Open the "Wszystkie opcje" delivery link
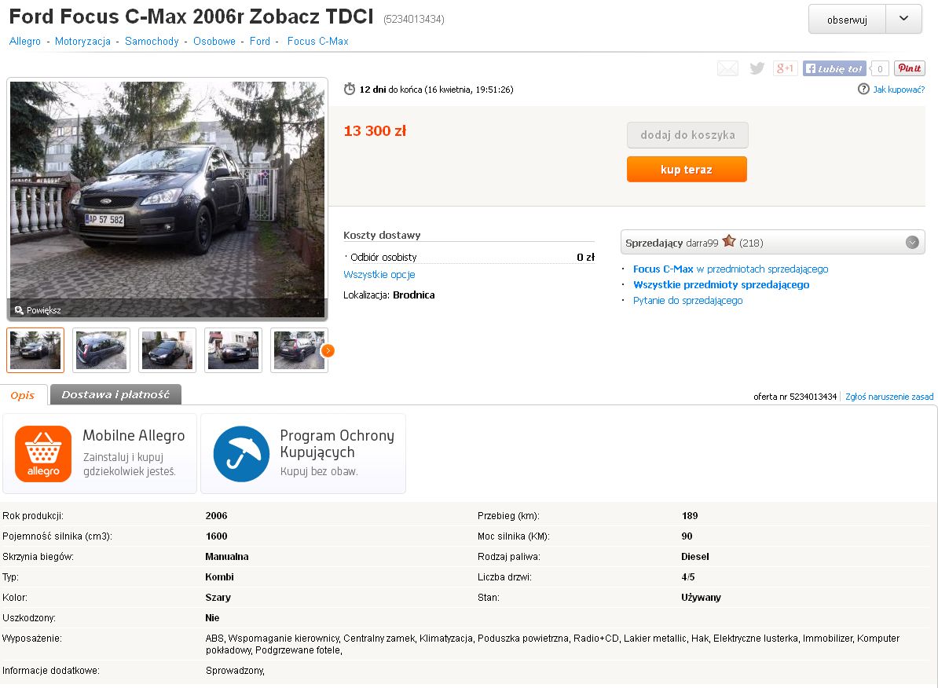Image resolution: width=938 pixels, height=688 pixels. tap(379, 275)
